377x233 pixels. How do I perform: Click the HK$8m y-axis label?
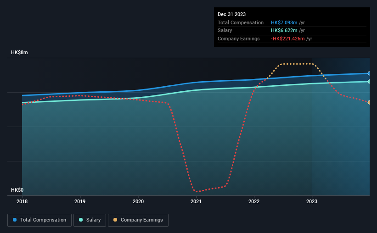[19, 53]
